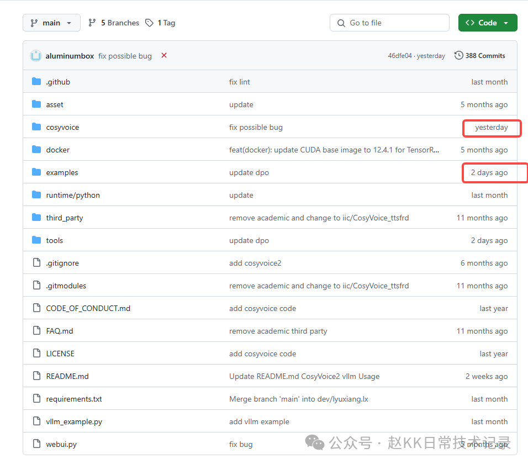528x464 pixels.
Task: Click the webui.py file icon
Action: [x=36, y=444]
